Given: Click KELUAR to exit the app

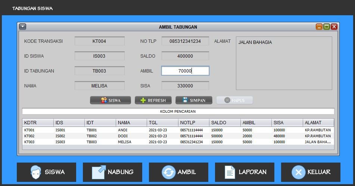Looking at the screenshot, I should coord(311,172).
